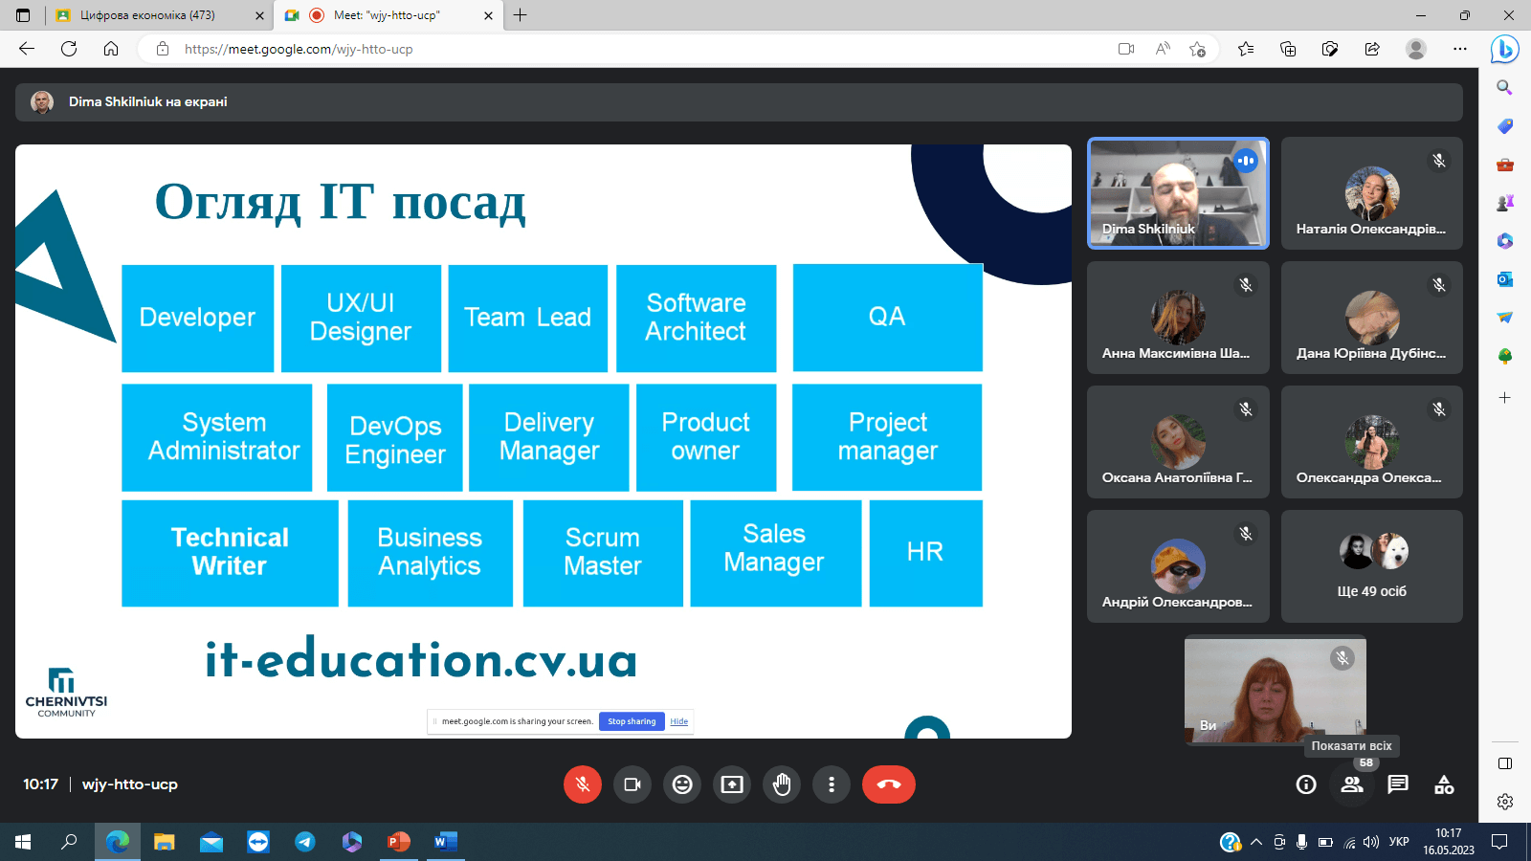Image resolution: width=1531 pixels, height=861 pixels.
Task: Open more options three-dot menu
Action: coord(832,784)
